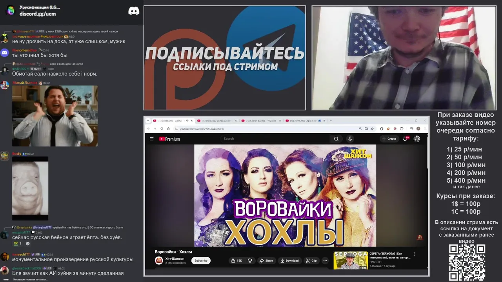Click the YouTube Premium logo
The width and height of the screenshot is (502, 282).
[169, 139]
